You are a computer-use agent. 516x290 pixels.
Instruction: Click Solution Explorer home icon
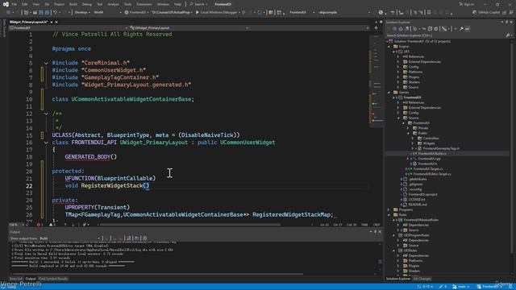point(401,29)
